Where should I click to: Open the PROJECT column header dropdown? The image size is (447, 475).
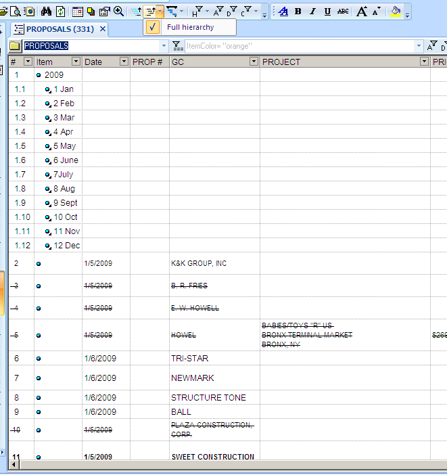424,62
